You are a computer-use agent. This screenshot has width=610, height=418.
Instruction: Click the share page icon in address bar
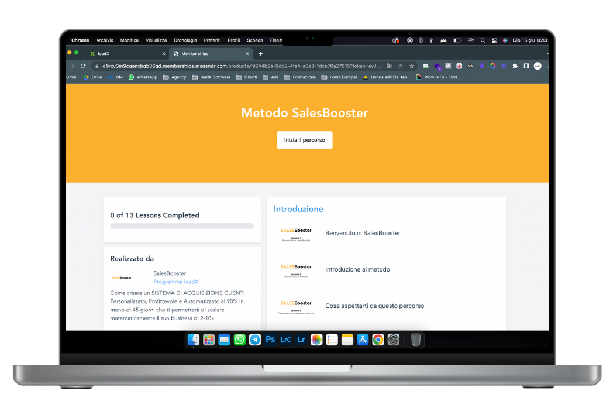point(400,66)
